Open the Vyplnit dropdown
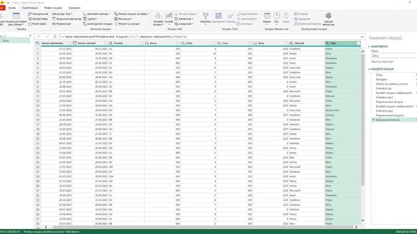 click(90, 19)
